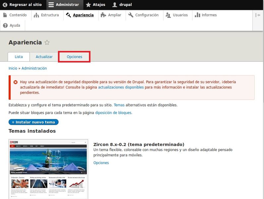Screen dimensions: 264x199
Task: Click the Informes bar chart icon
Action: point(197,15)
